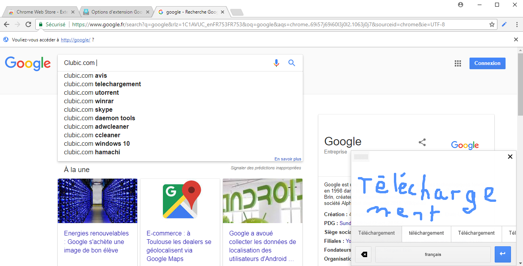This screenshot has height=266, width=523.
Task: Select suggestion clubic.com windows 10
Action: 180,144
